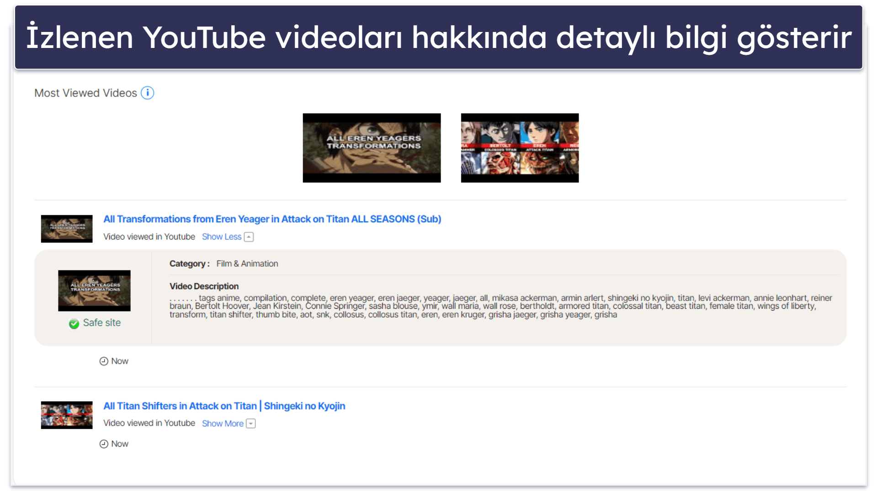The height and width of the screenshot is (491, 877).
Task: Click the 'Category :' label in details panel
Action: [190, 264]
